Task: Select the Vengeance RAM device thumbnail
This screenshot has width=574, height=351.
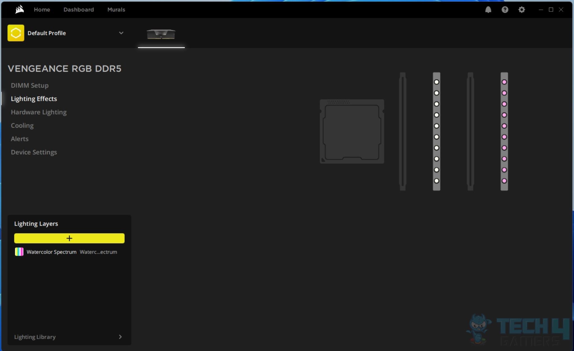Action: [x=161, y=34]
